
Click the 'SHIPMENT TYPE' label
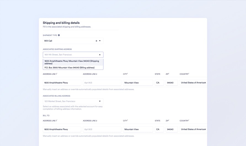(50, 35)
